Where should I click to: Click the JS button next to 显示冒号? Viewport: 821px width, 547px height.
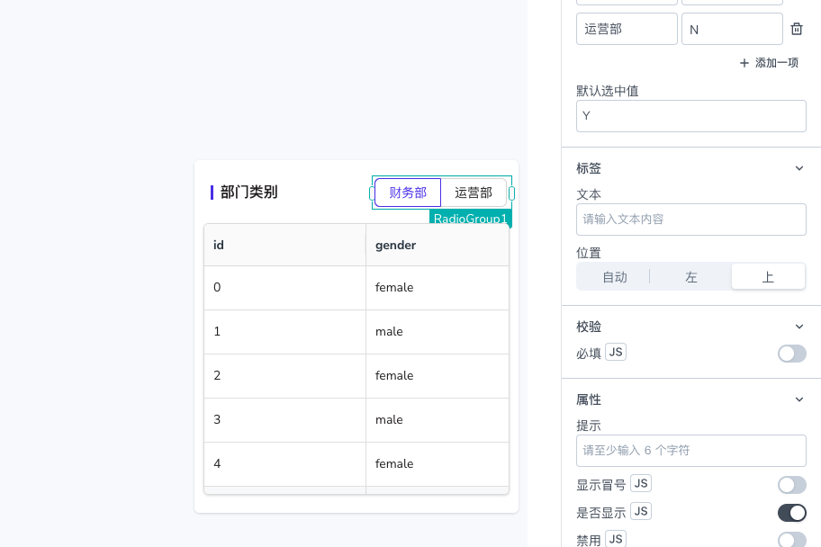click(641, 483)
